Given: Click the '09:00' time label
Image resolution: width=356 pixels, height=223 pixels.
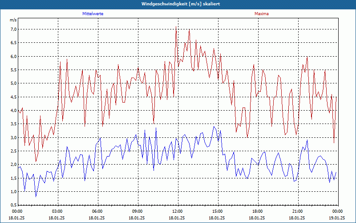Looking at the screenshot, I should pos(138,211).
